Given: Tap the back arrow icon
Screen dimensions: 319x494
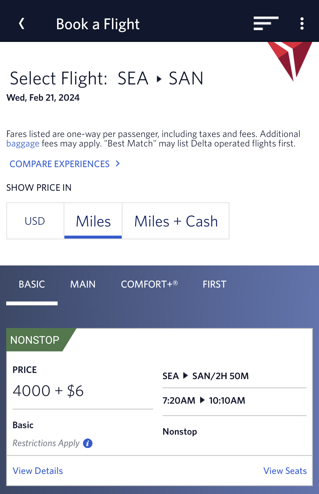Looking at the screenshot, I should click(x=22, y=24).
